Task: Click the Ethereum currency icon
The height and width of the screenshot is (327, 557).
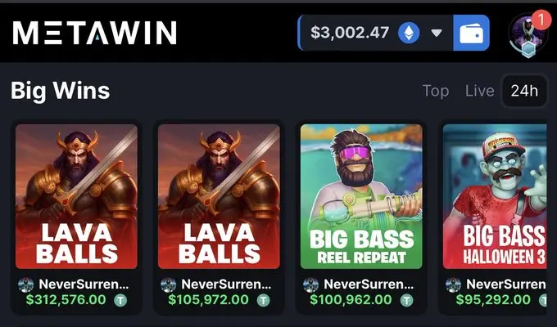Action: 409,33
